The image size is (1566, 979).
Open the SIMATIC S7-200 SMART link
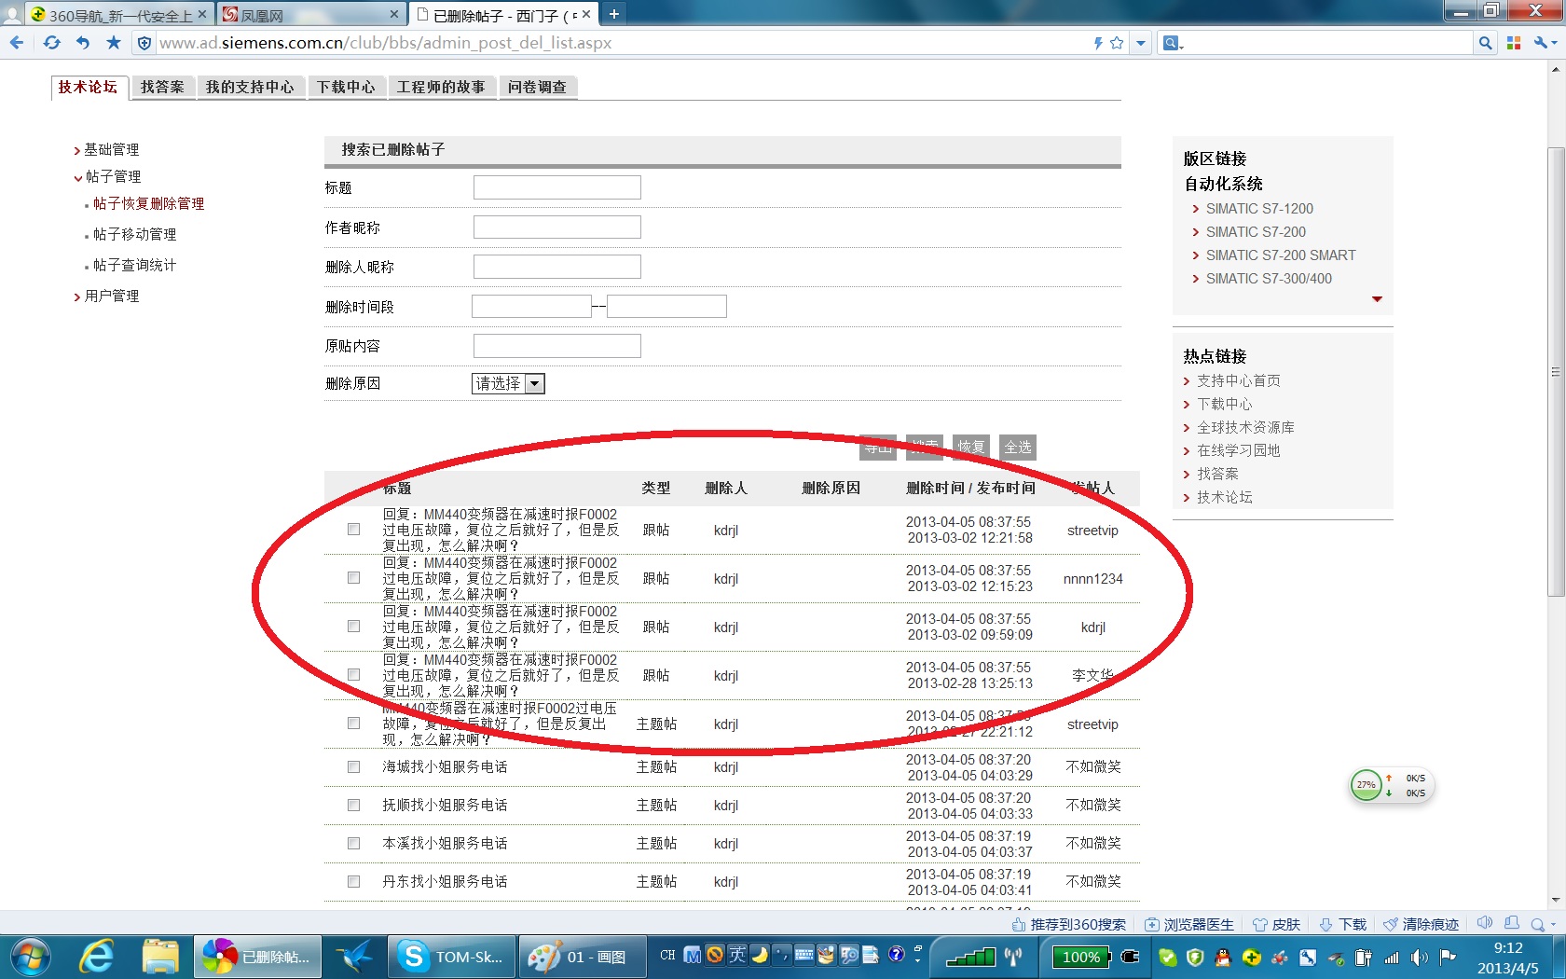pos(1281,255)
